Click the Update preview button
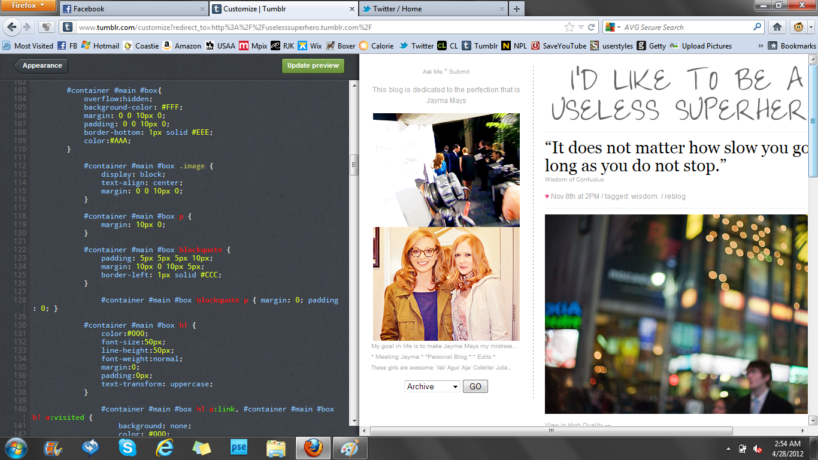 (x=313, y=65)
